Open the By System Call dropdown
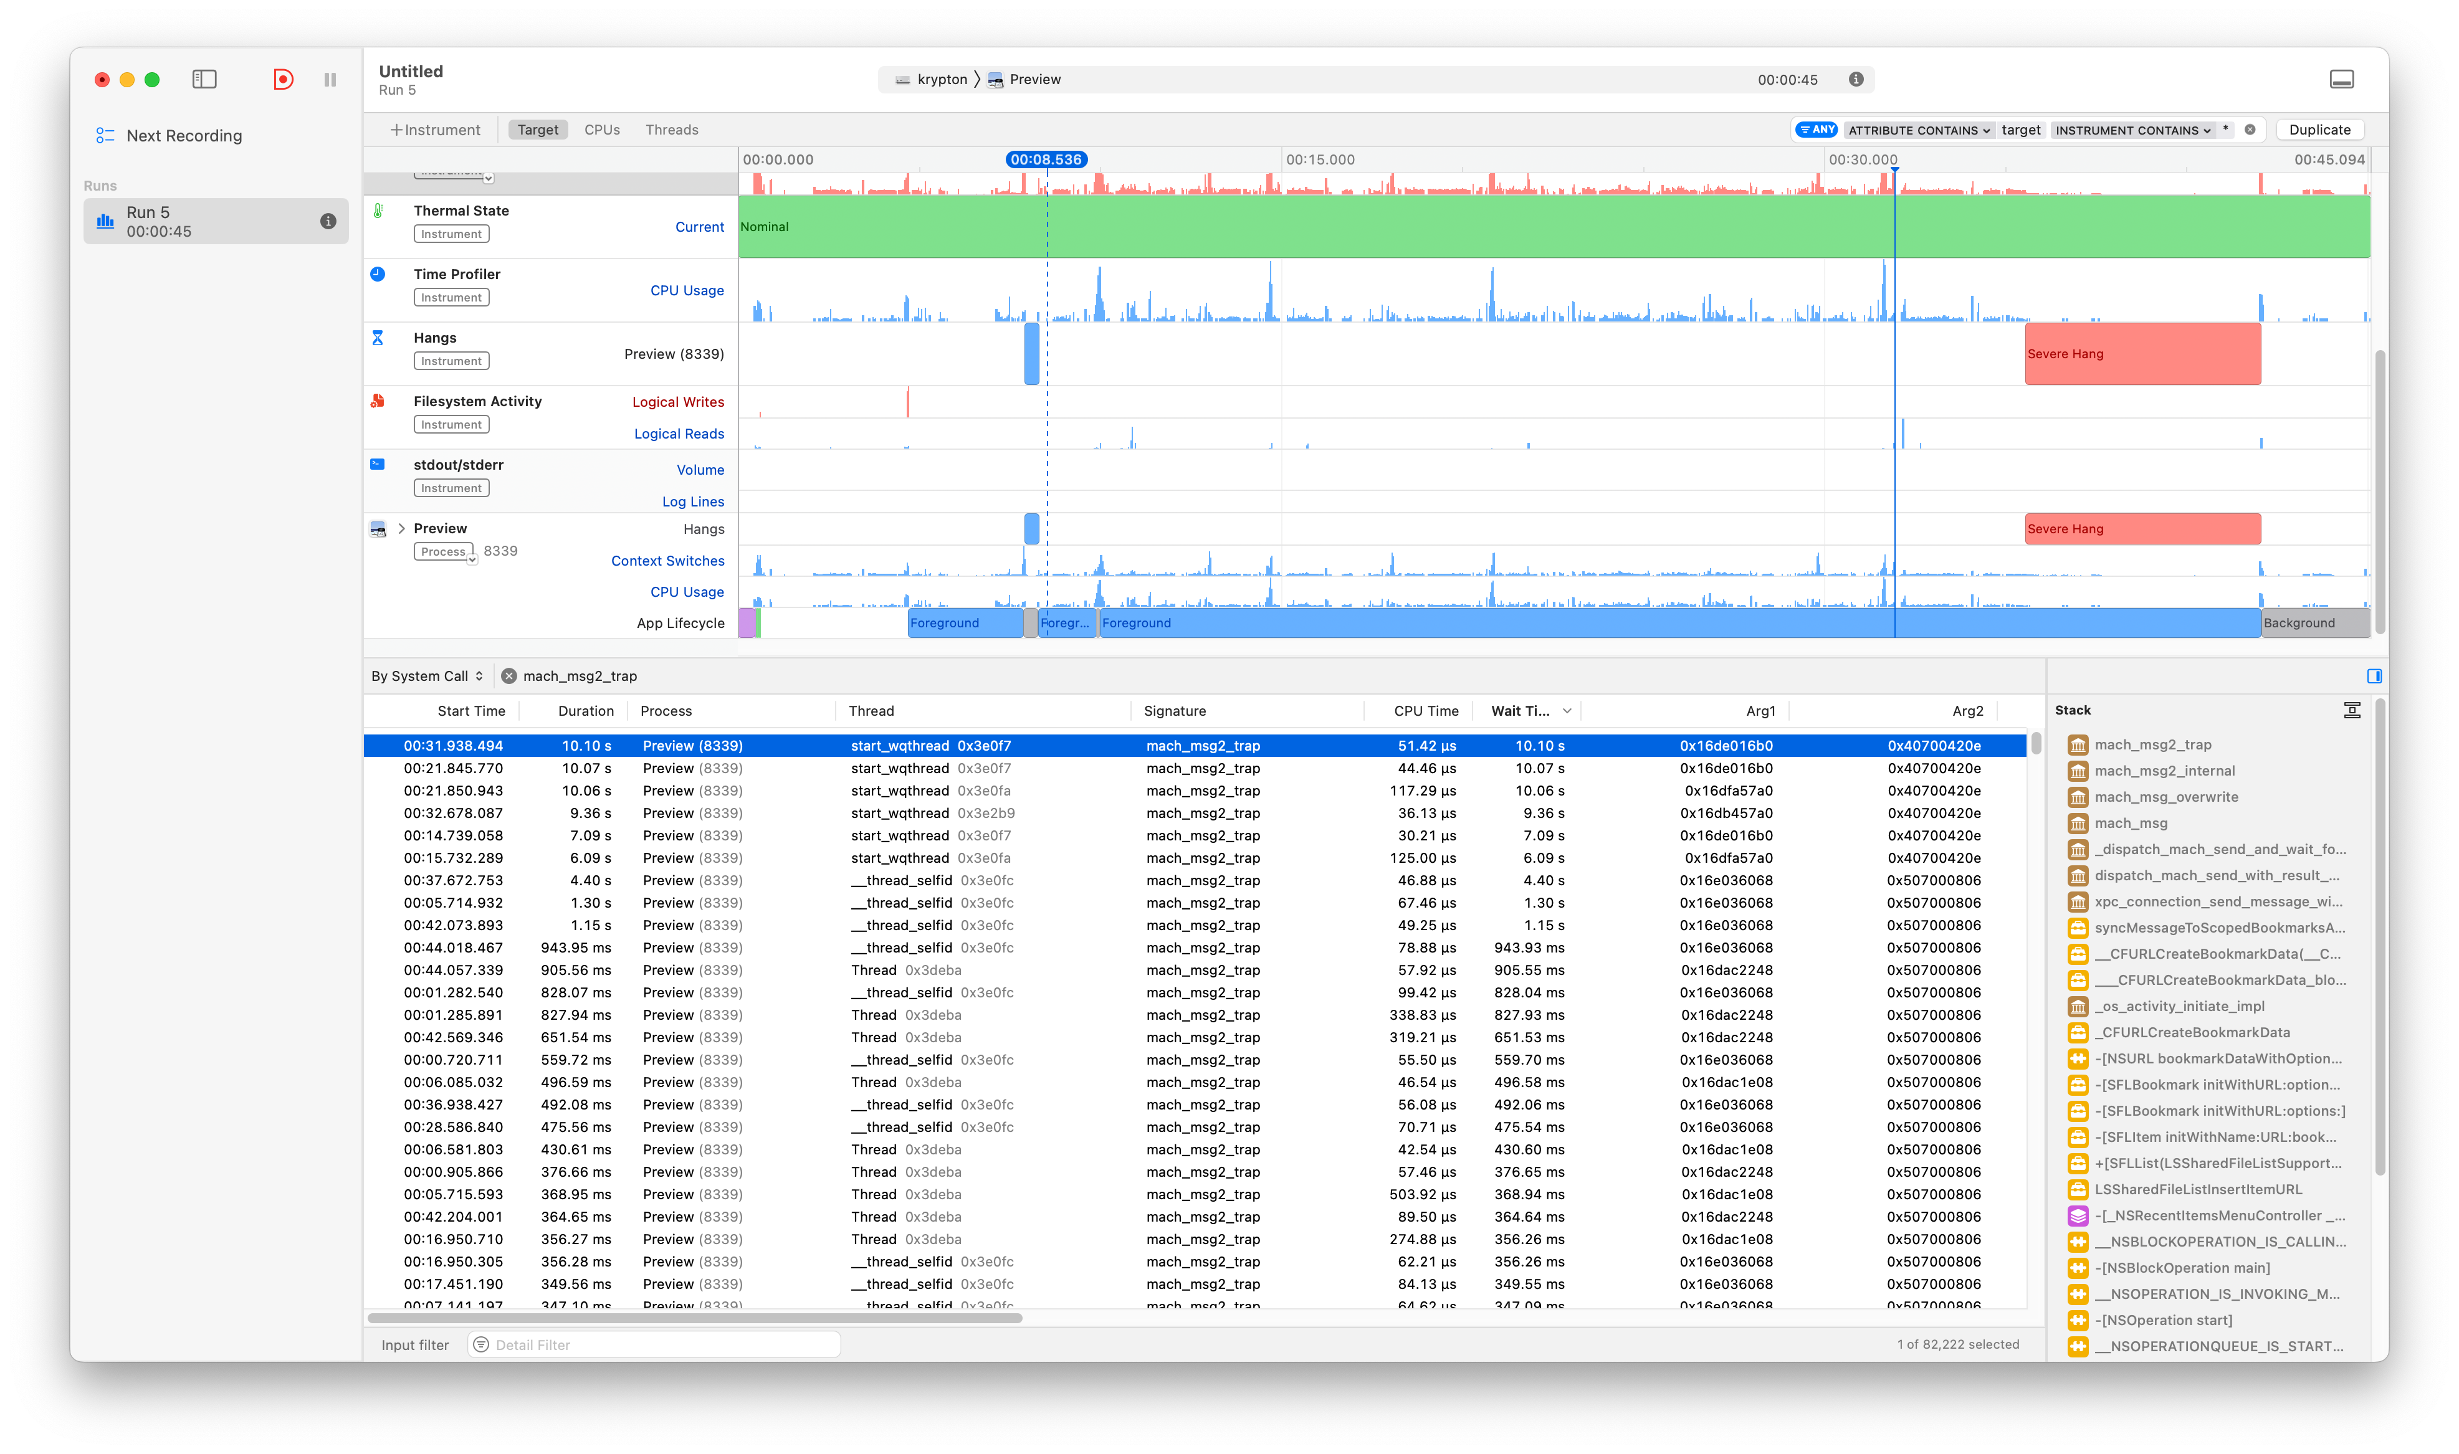 (426, 676)
